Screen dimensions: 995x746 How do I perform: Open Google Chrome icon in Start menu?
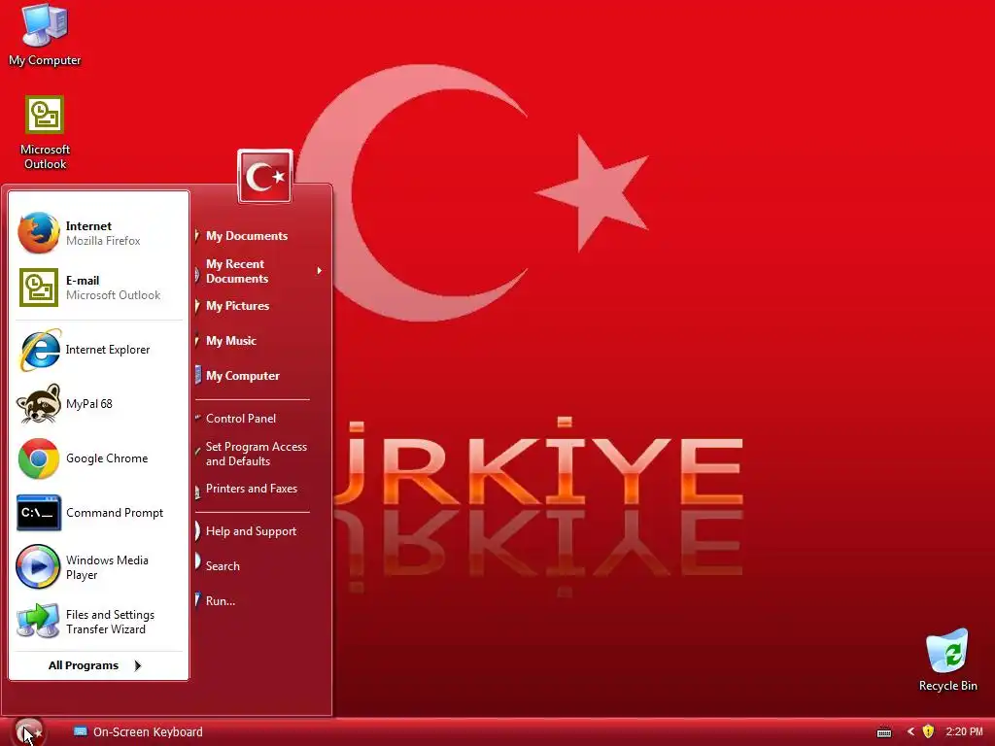(39, 458)
